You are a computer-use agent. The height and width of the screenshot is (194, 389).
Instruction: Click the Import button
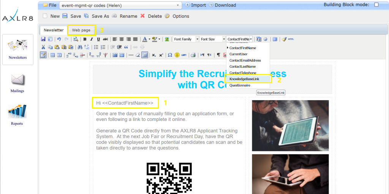[x=196, y=5]
